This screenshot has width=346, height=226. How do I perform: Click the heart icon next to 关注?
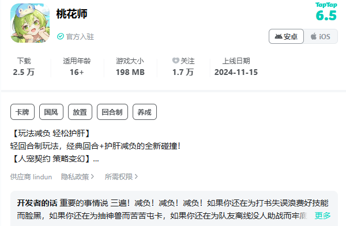coord(175,61)
